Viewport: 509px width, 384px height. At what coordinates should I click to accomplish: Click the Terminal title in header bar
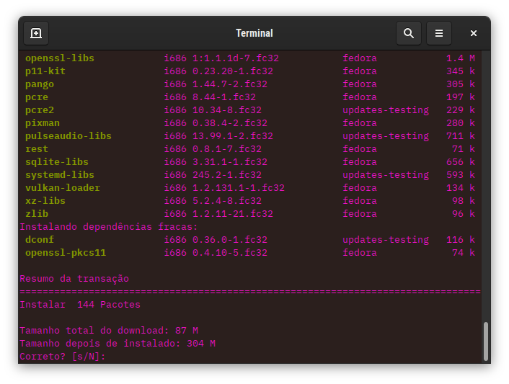pos(254,33)
